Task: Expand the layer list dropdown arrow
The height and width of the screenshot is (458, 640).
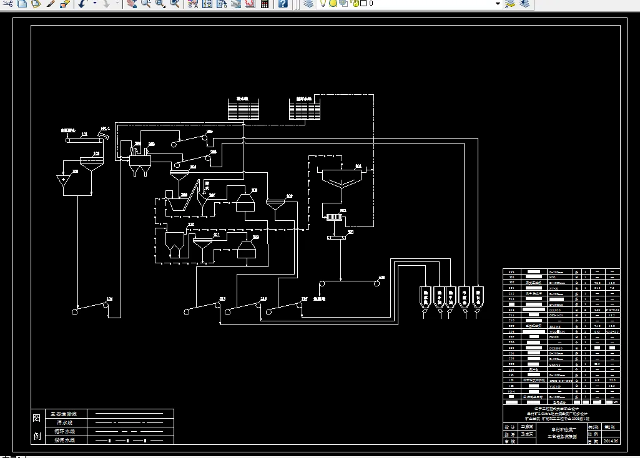Action: [x=498, y=4]
